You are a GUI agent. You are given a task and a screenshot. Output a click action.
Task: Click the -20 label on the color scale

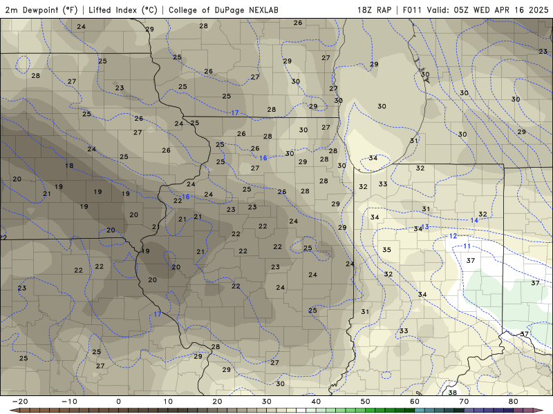20,402
